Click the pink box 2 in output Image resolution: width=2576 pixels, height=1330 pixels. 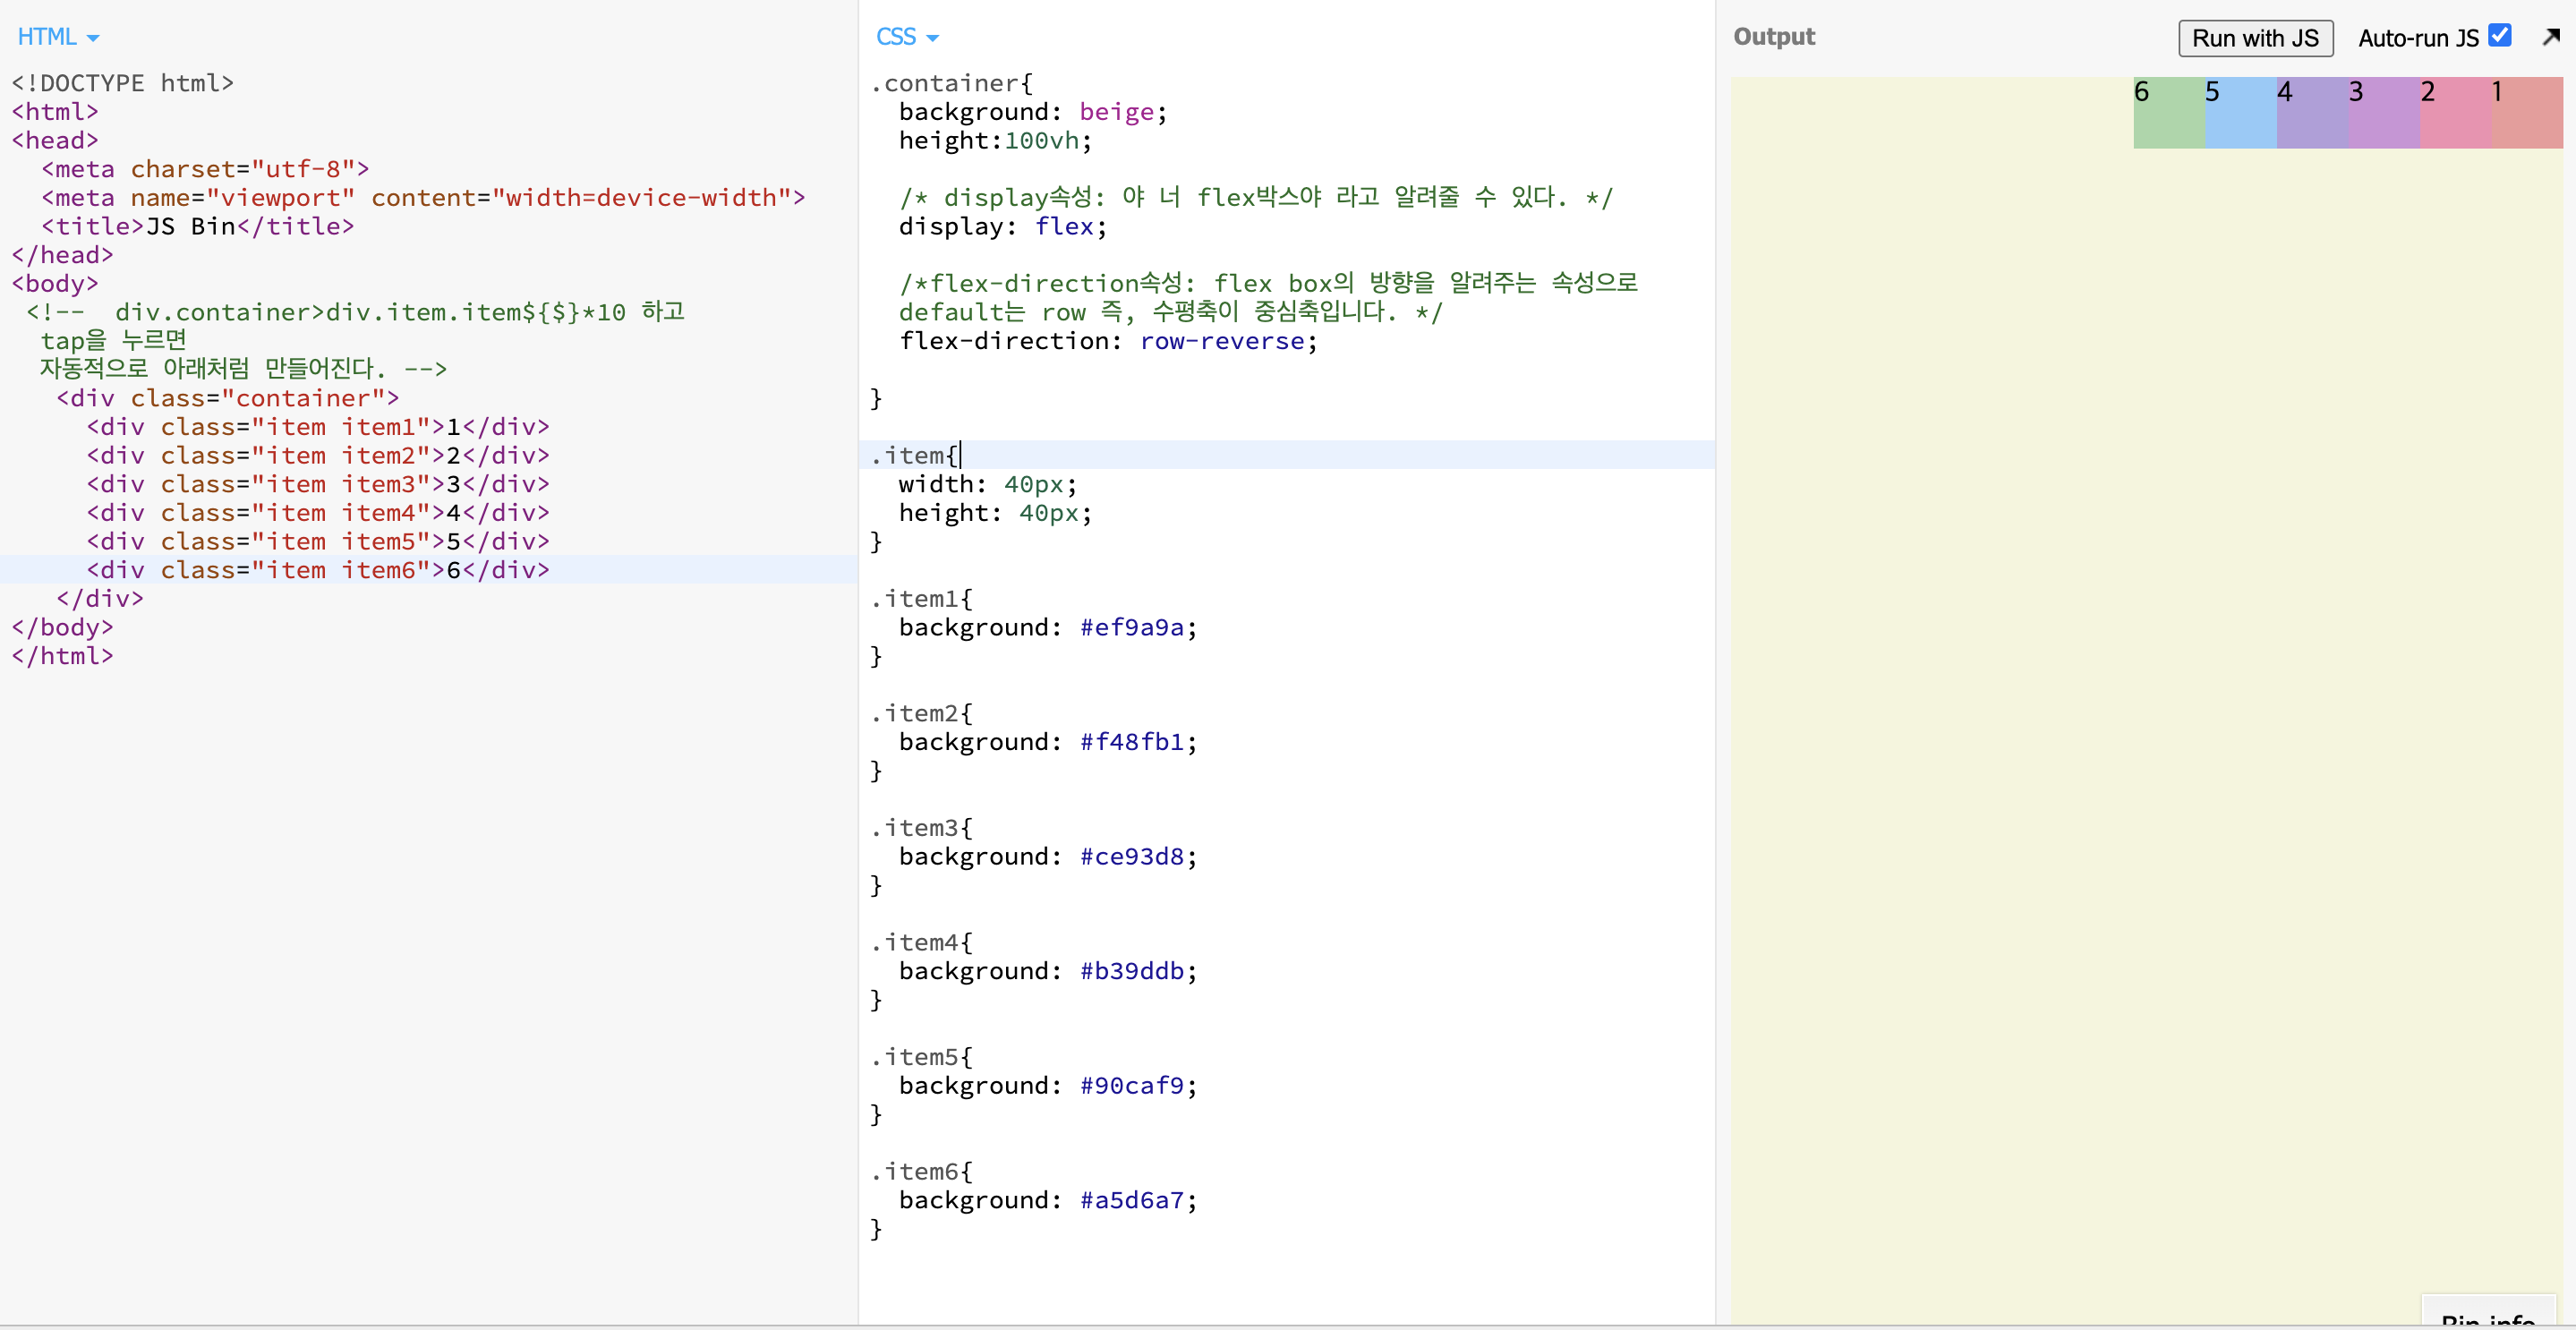pos(2456,113)
